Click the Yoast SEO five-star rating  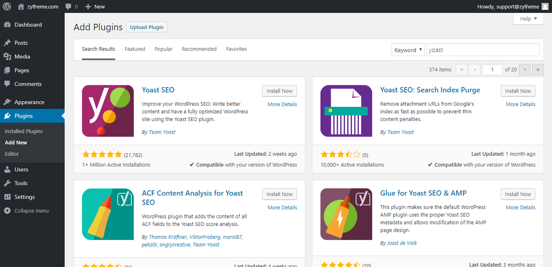[102, 155]
